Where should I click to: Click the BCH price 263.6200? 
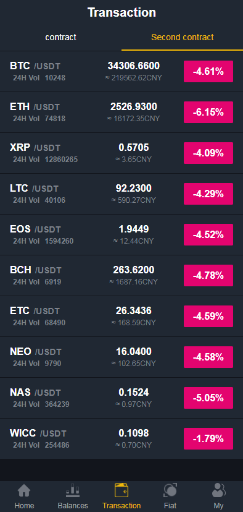click(134, 270)
